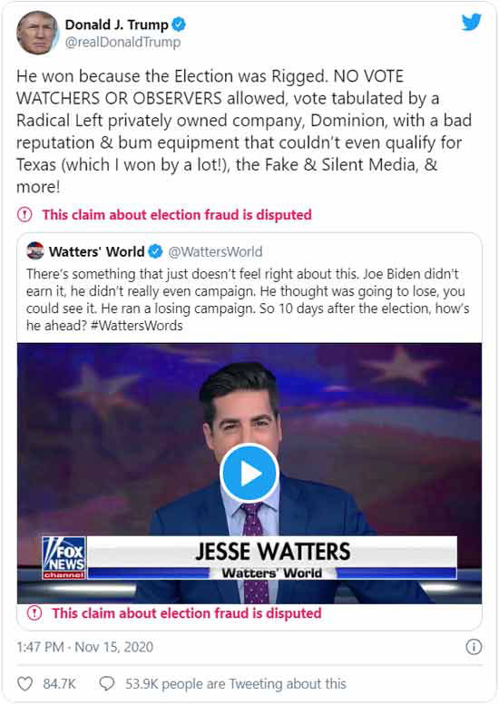The height and width of the screenshot is (705, 499).
Task: Open Watters' World profile avatar
Action: [x=35, y=251]
